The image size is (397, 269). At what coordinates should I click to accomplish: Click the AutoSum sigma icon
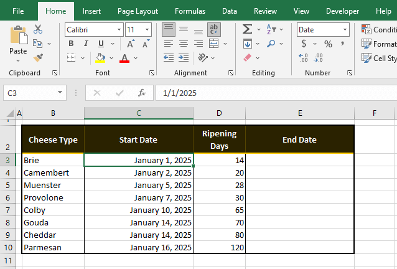tap(247, 29)
